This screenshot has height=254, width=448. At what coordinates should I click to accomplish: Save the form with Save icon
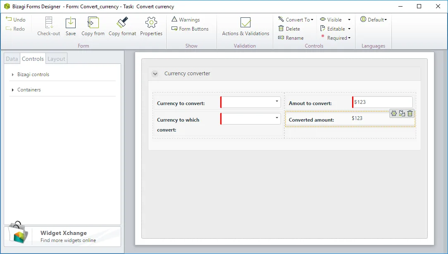click(x=71, y=23)
